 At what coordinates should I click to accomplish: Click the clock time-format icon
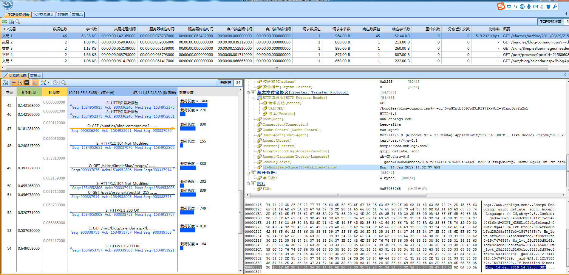click(x=55, y=83)
